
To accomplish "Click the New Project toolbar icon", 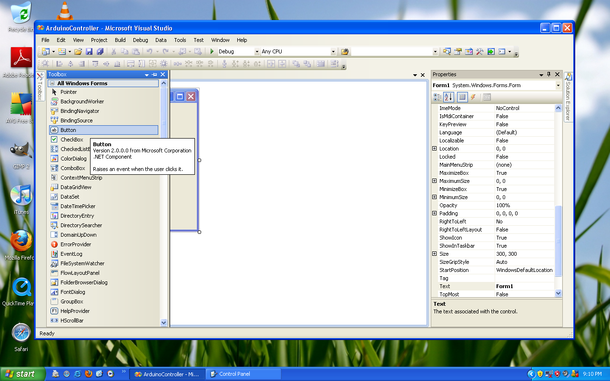I will [46, 51].
